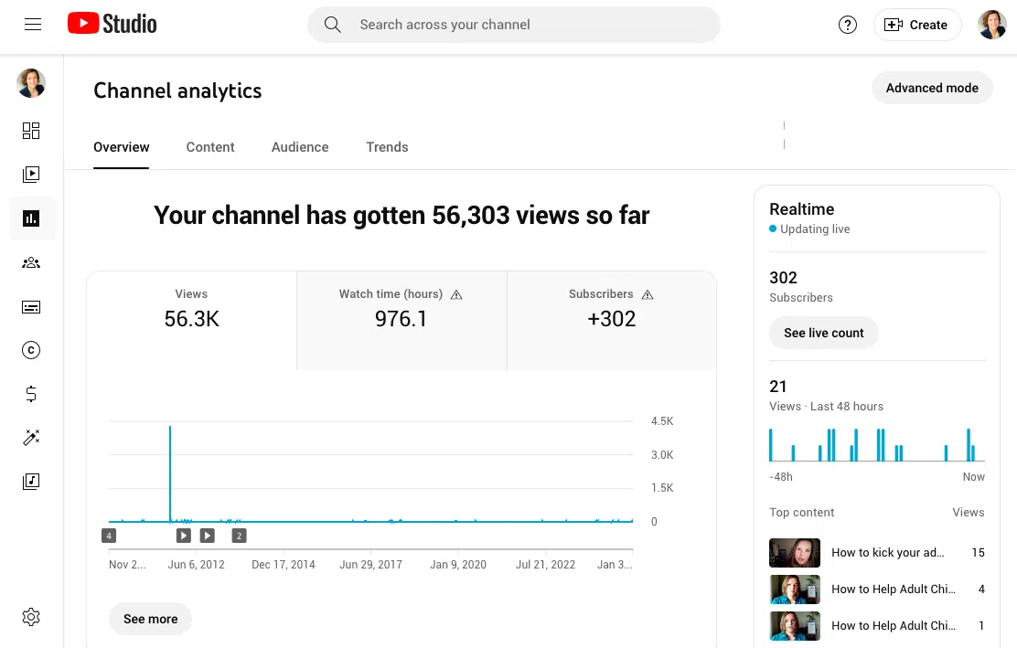This screenshot has height=648, width=1017.
Task: Click the Analytics icon in the sidebar
Action: [x=31, y=218]
